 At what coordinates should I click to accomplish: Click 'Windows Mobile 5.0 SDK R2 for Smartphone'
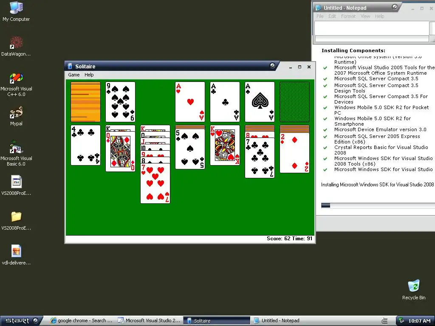(x=372, y=121)
